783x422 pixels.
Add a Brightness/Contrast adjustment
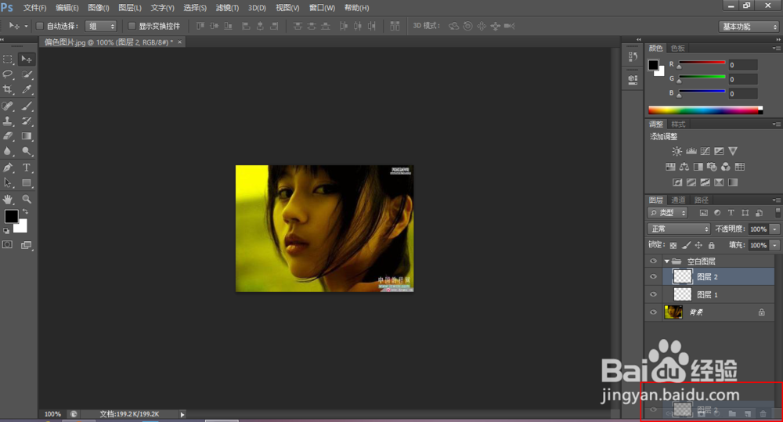pos(677,151)
